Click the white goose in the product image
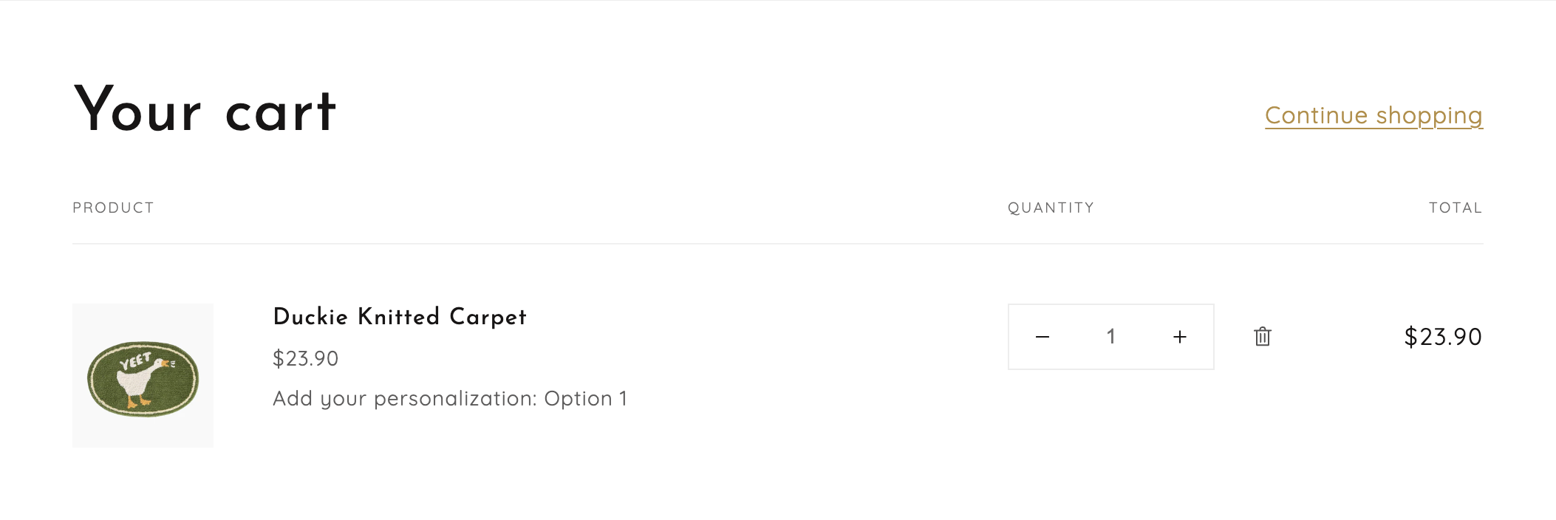Image resolution: width=1556 pixels, height=520 pixels. (137, 383)
